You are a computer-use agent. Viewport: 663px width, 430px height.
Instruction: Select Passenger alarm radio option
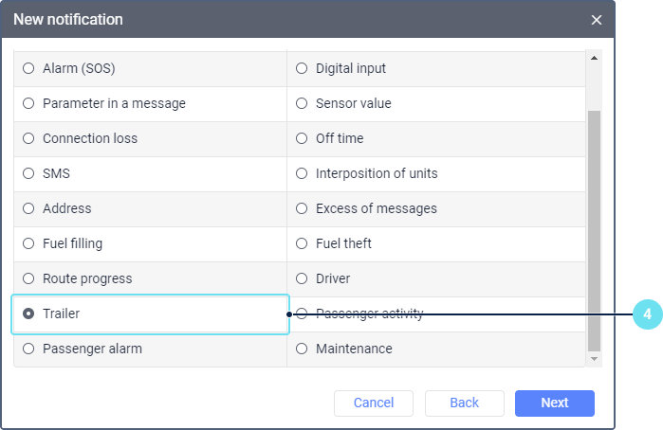28,349
